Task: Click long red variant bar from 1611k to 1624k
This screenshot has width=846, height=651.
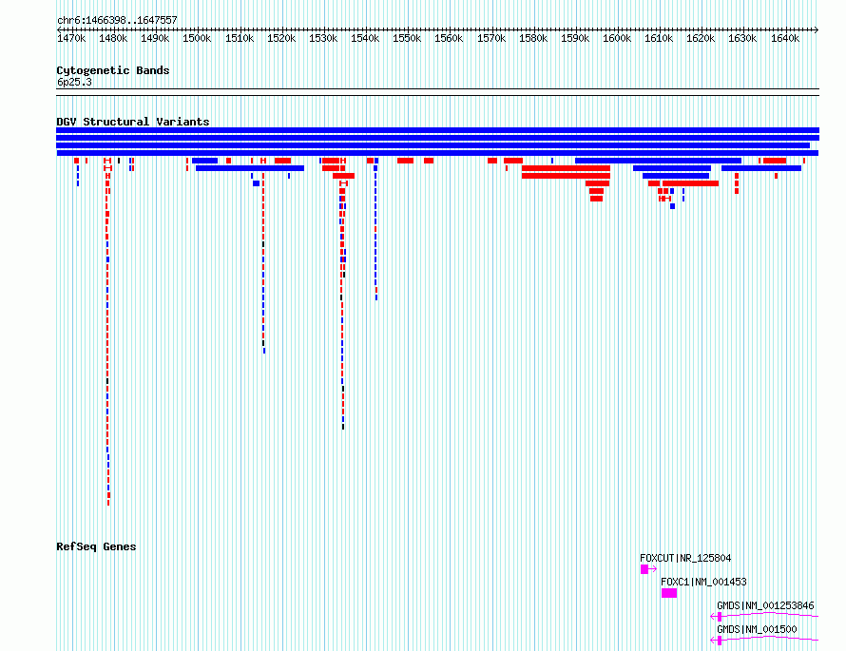Action: point(691,183)
